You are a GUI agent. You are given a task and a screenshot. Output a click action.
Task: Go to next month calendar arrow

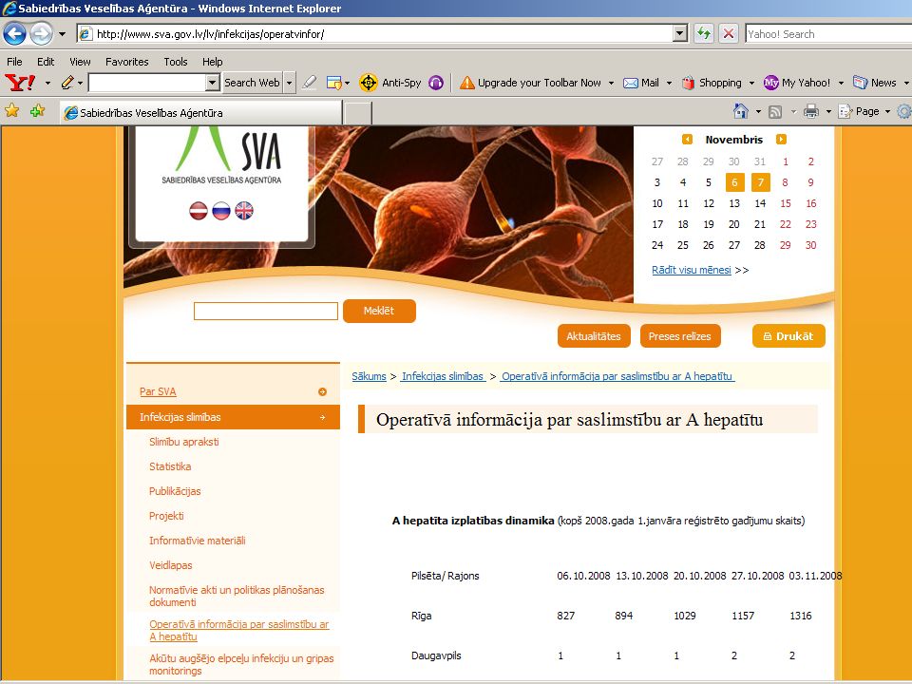(781, 139)
